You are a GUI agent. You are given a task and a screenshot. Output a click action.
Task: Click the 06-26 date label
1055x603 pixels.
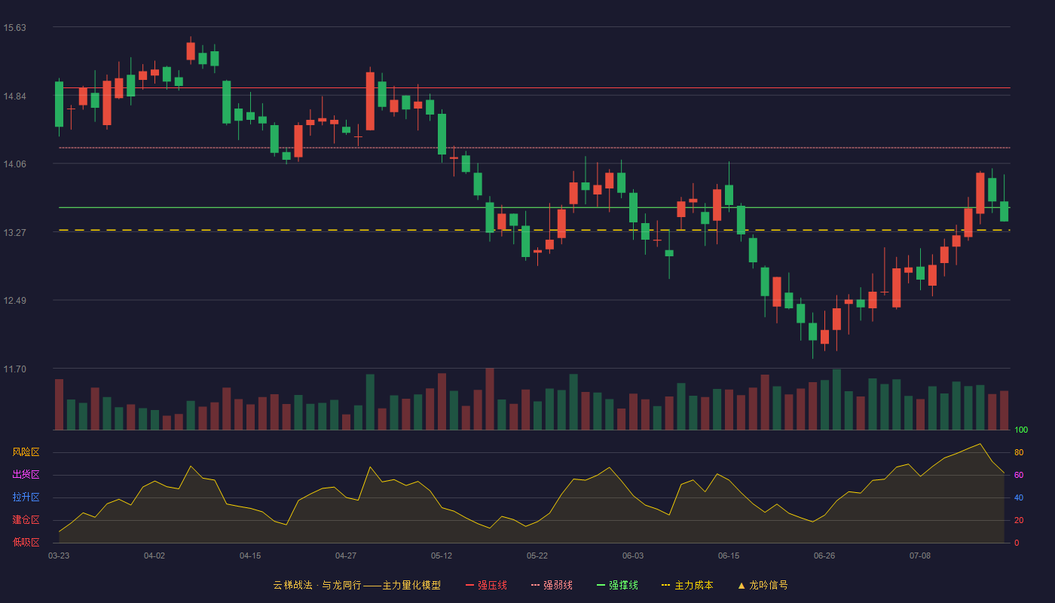click(824, 556)
